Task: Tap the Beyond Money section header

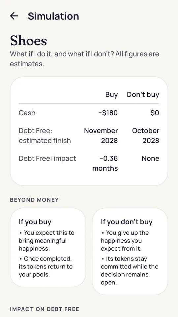Action: point(34,200)
